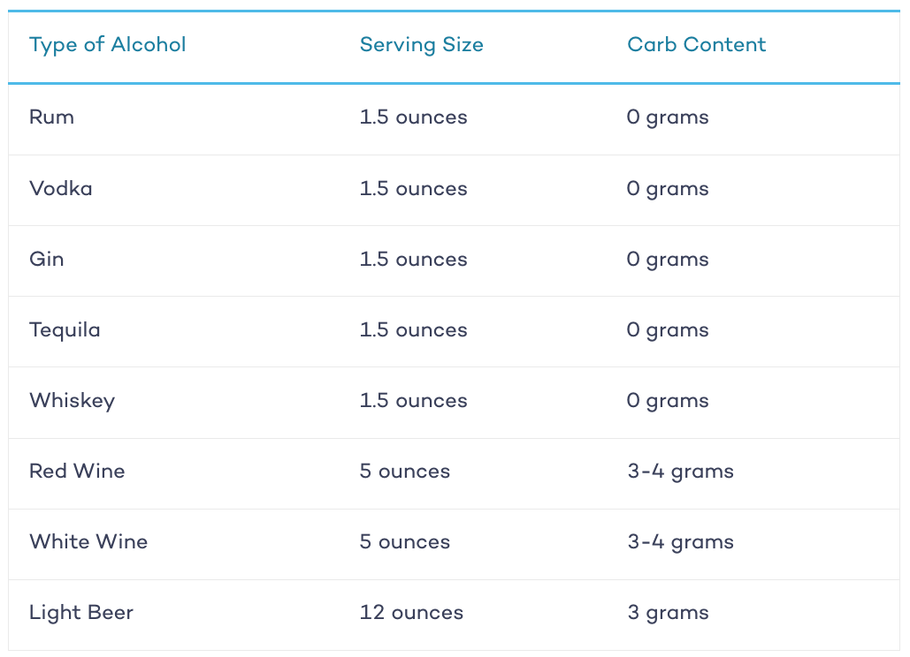Image resolution: width=910 pixels, height=657 pixels.
Task: Click Red Wine's 5 ounces serving size
Action: 405,471
